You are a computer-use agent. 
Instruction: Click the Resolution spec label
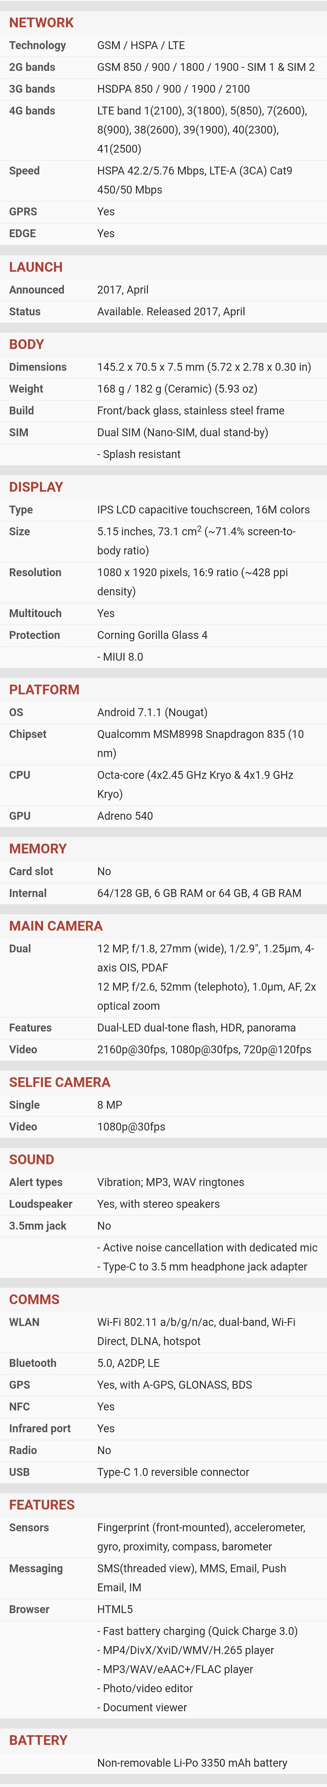coord(35,572)
